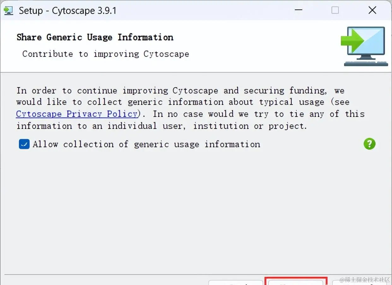This screenshot has height=285, width=392.
Task: Uncheck Allow collection of generic usage information
Action: coord(24,144)
